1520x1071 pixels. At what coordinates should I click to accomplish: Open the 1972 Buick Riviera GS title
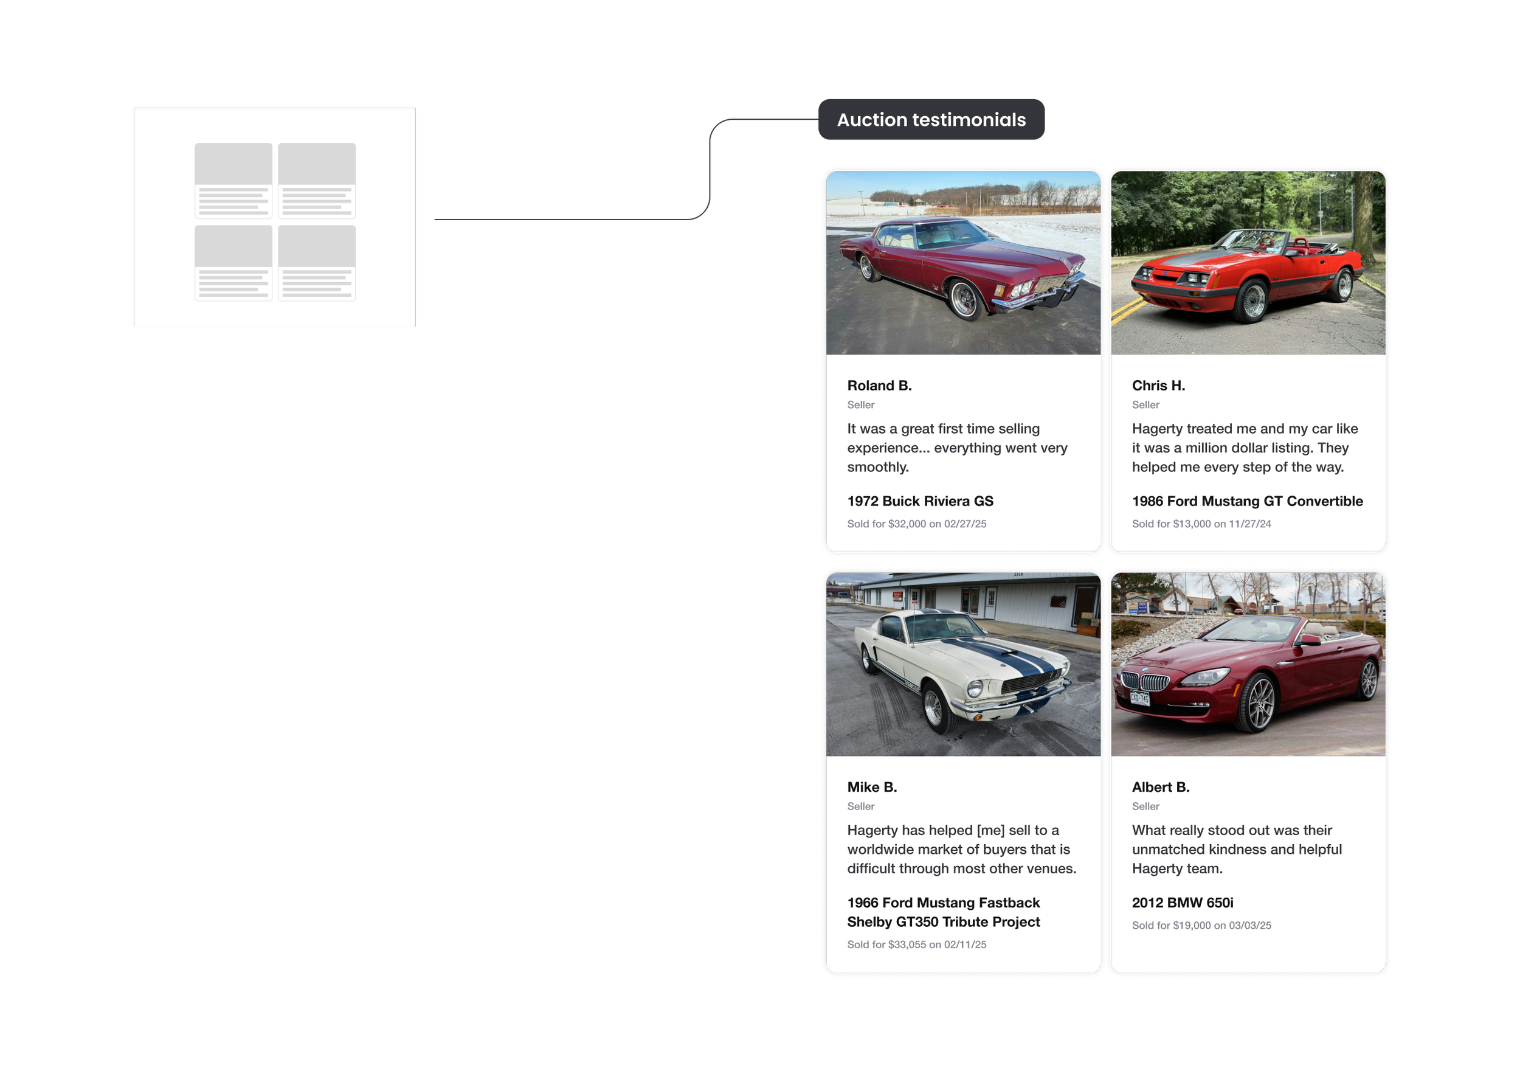click(921, 501)
